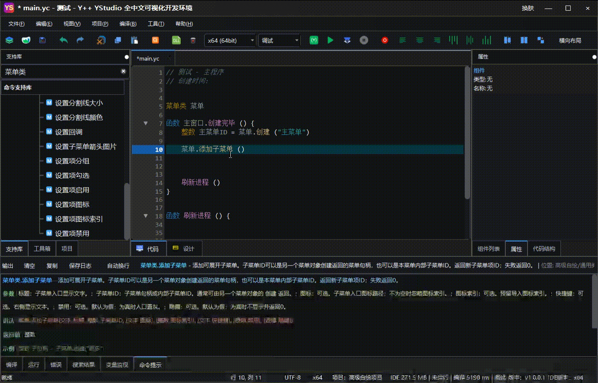The height and width of the screenshot is (383, 598).
Task: Switch to the 代码结构 tab
Action: [x=544, y=249]
